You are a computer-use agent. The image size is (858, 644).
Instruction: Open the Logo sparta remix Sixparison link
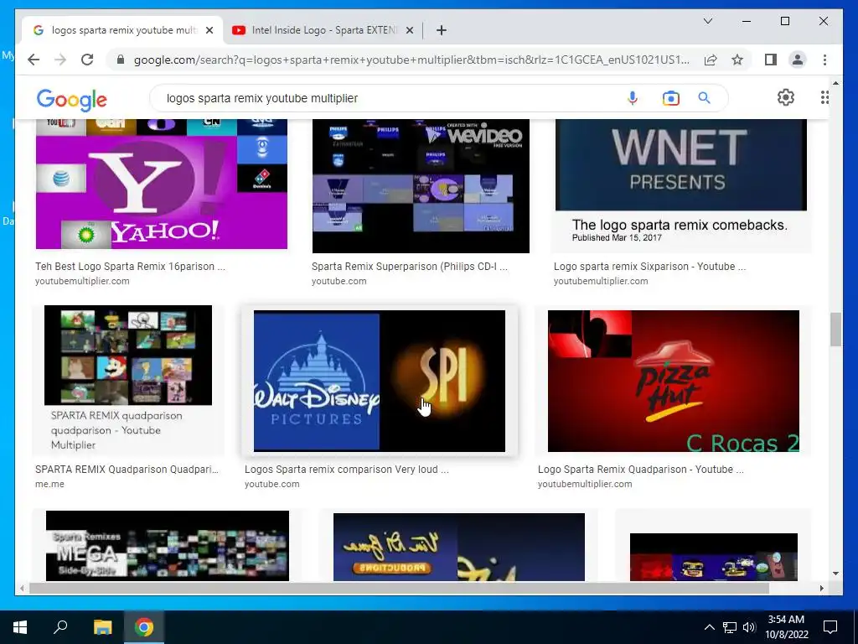[x=649, y=267]
